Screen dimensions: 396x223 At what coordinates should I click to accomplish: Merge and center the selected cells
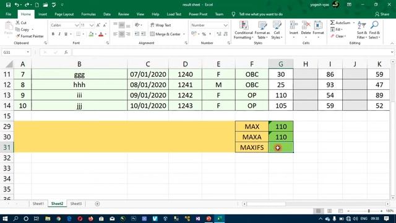[165, 34]
